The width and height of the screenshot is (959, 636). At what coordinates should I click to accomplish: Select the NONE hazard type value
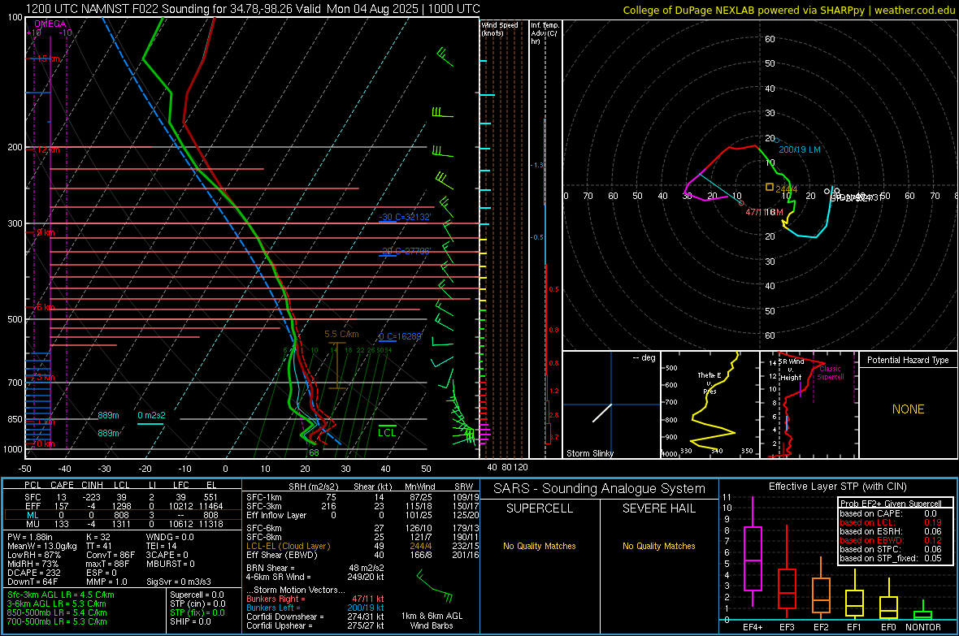click(908, 409)
